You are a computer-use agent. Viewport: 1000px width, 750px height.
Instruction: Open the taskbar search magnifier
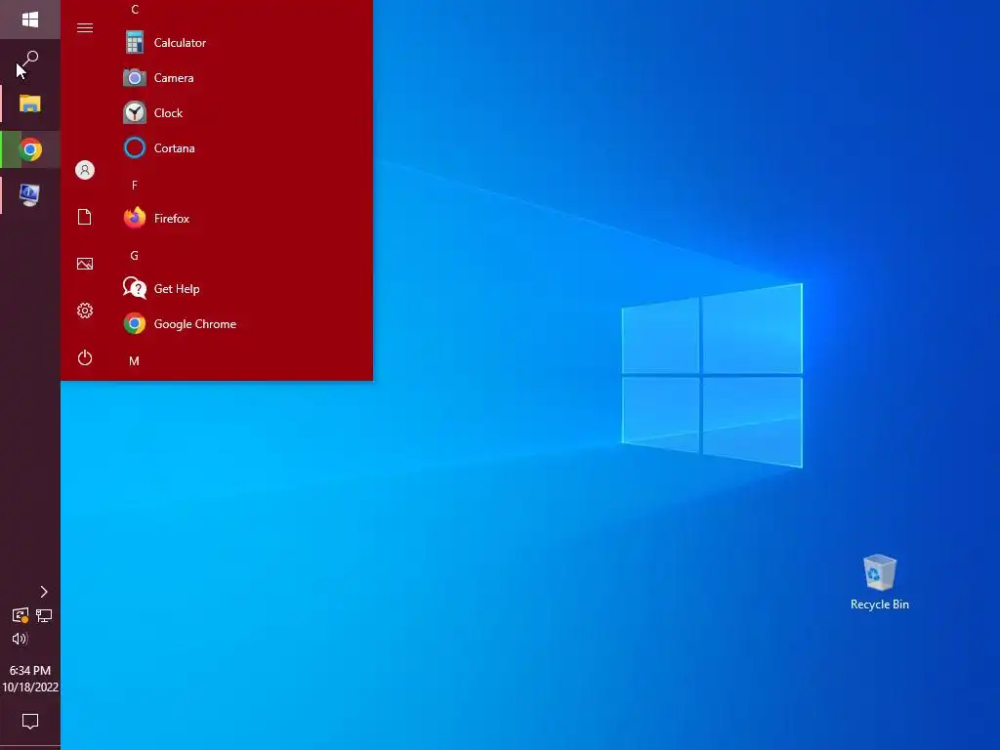click(x=30, y=60)
